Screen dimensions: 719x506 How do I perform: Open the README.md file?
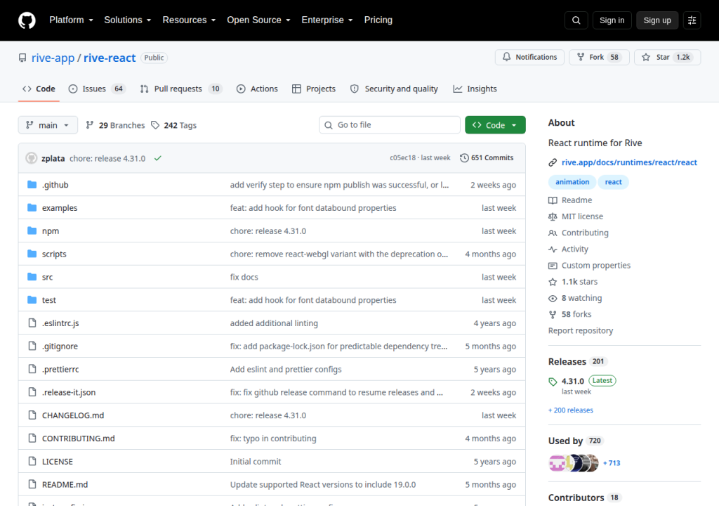(x=65, y=484)
